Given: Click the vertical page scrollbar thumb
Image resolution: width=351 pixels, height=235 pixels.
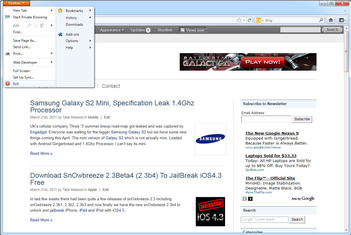Looking at the screenshot, I should click(346, 51).
